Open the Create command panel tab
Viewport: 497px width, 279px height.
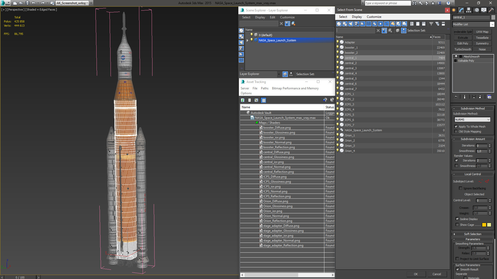pos(454,10)
